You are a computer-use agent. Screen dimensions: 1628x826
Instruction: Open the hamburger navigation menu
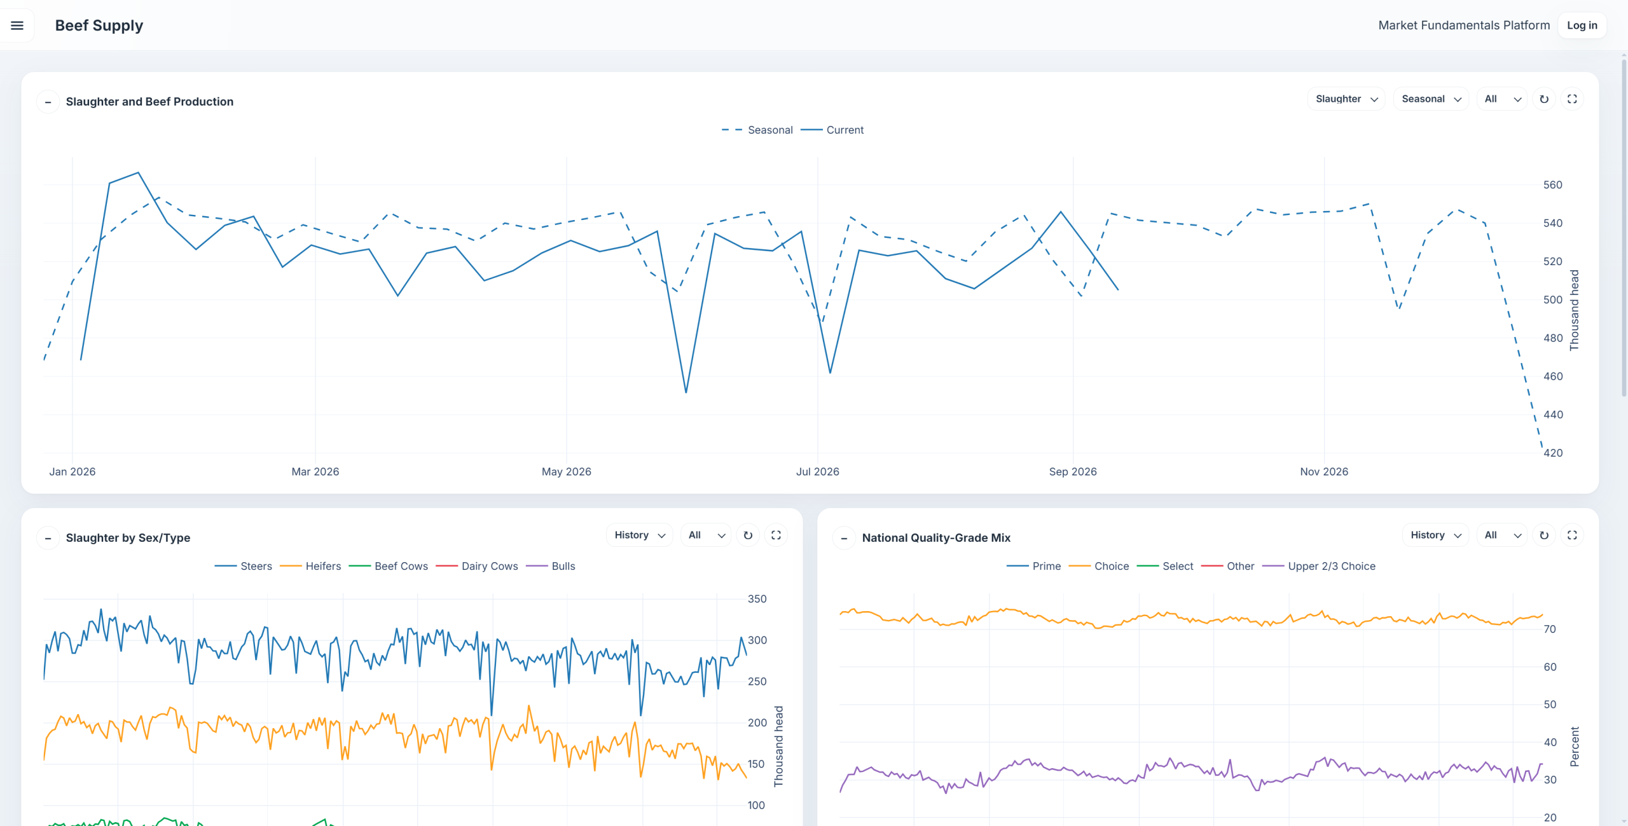(x=17, y=25)
